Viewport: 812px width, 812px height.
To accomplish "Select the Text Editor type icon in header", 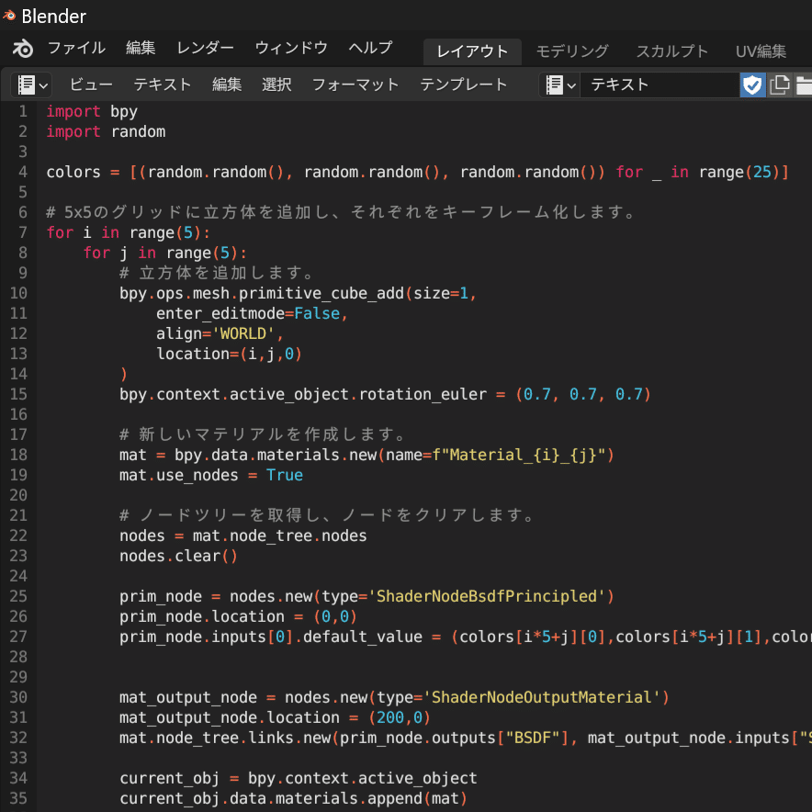I will pyautogui.click(x=27, y=85).
